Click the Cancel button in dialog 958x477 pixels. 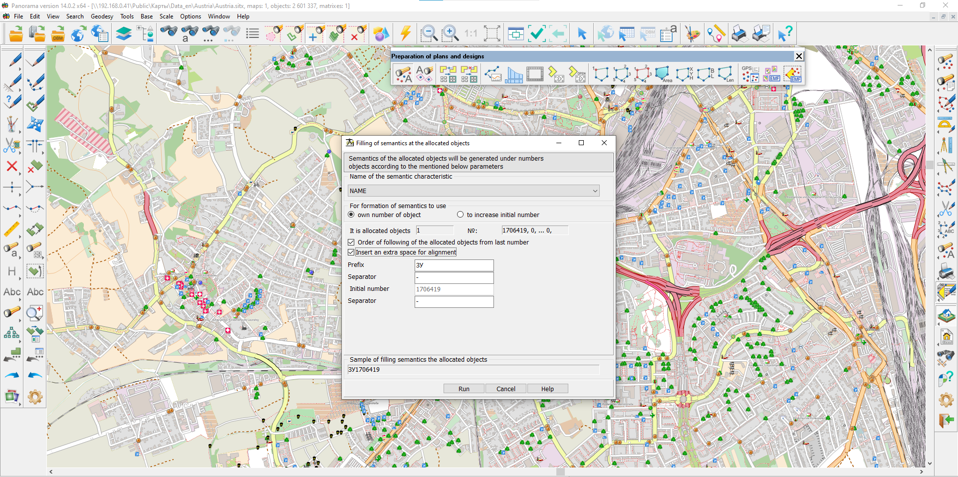505,389
